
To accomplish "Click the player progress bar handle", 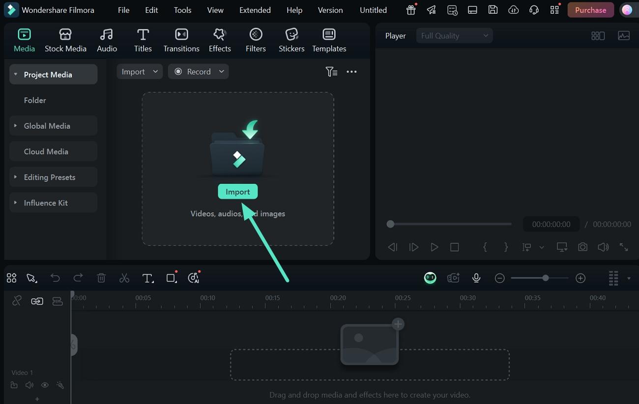I will coord(390,224).
